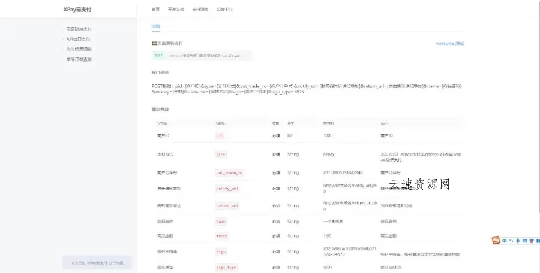Click the XPay码支付 logo title
The image size is (540, 273).
tap(77, 10)
